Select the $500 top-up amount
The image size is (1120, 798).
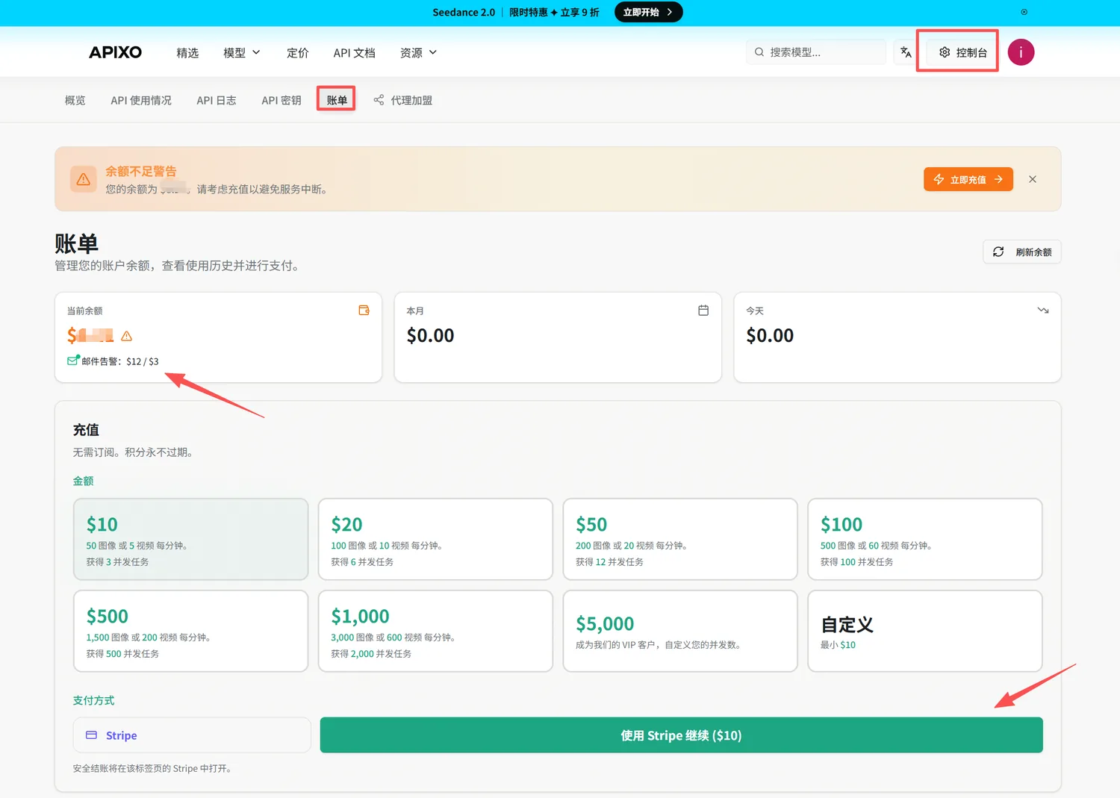[x=191, y=631]
